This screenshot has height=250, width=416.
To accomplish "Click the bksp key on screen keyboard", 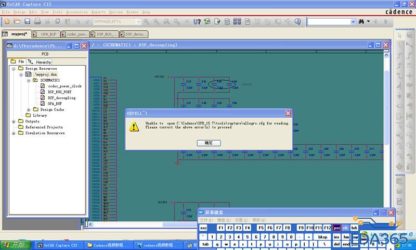I will click(322, 237).
